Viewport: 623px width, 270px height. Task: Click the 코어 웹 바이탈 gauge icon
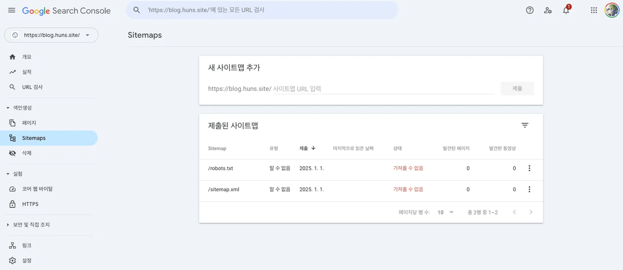tap(12, 189)
